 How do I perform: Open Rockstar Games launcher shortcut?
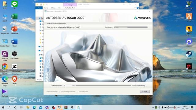click(x=189, y=31)
